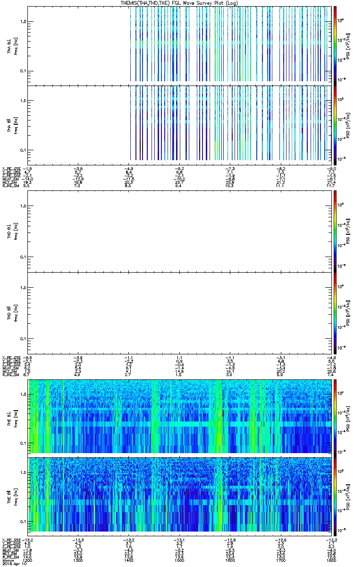354x567 pixels.
Task: Click the '1700' time tick label
Action: click(x=280, y=561)
